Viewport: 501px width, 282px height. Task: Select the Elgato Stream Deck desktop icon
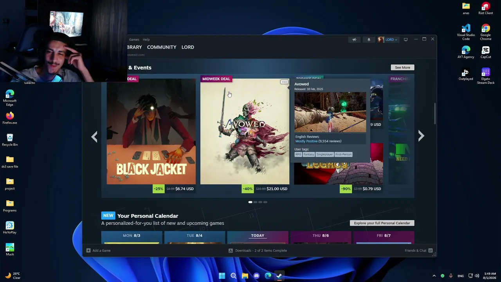click(x=486, y=76)
